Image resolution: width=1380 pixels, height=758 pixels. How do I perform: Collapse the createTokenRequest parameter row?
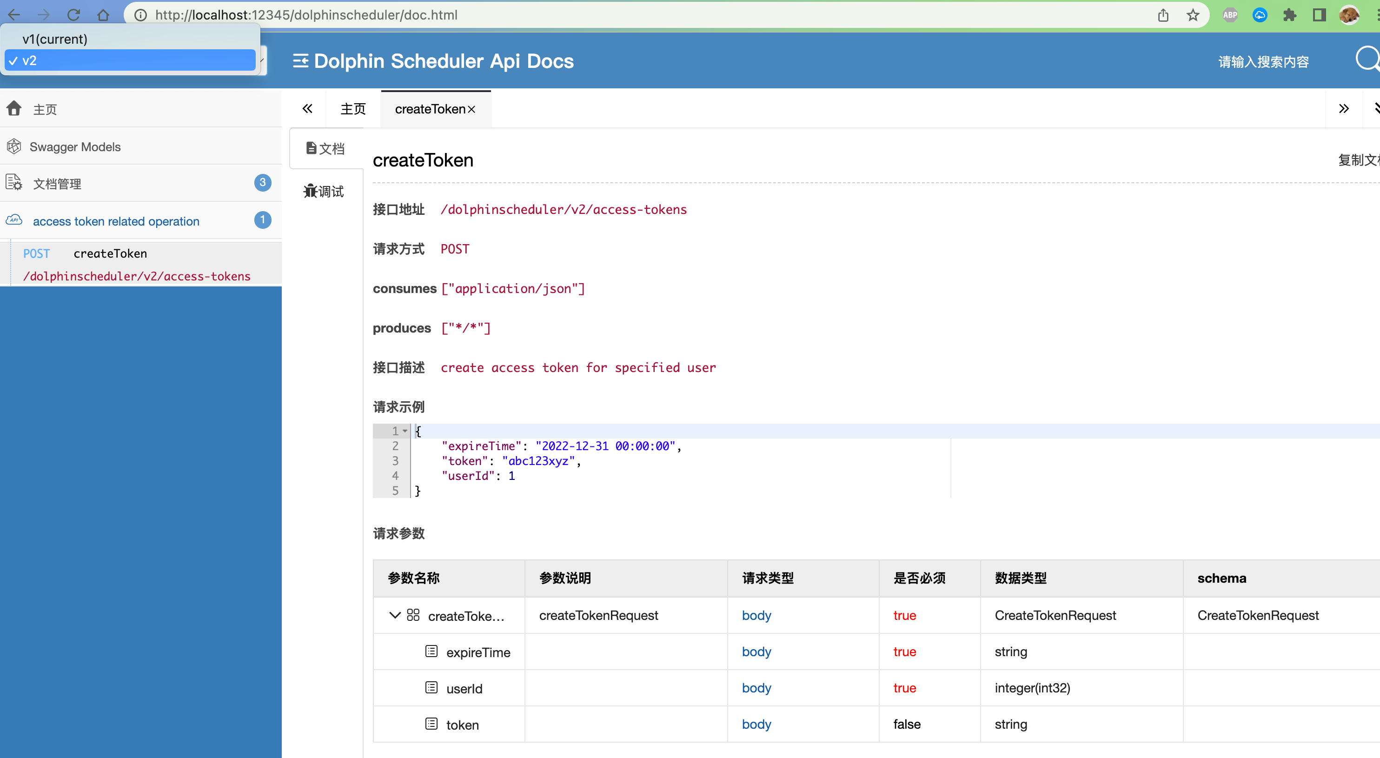pos(395,615)
